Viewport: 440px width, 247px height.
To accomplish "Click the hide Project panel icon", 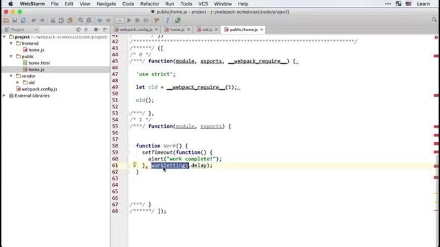I will click(x=105, y=30).
